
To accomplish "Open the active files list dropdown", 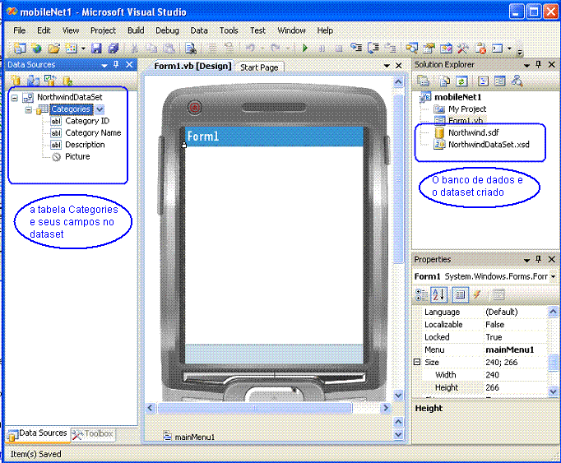I will tap(387, 66).
